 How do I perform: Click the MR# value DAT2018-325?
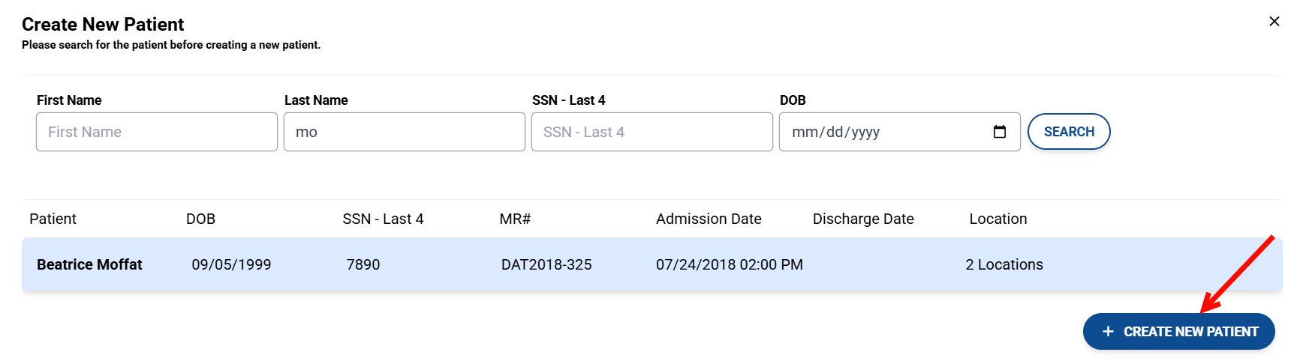click(546, 264)
